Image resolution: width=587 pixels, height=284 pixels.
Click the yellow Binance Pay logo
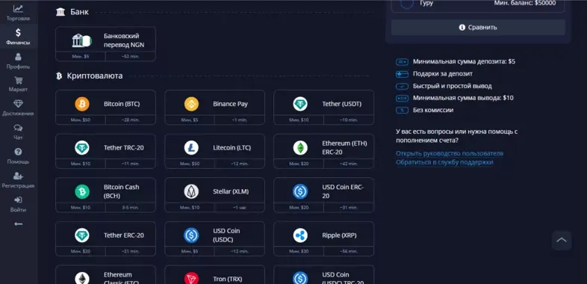pos(191,104)
